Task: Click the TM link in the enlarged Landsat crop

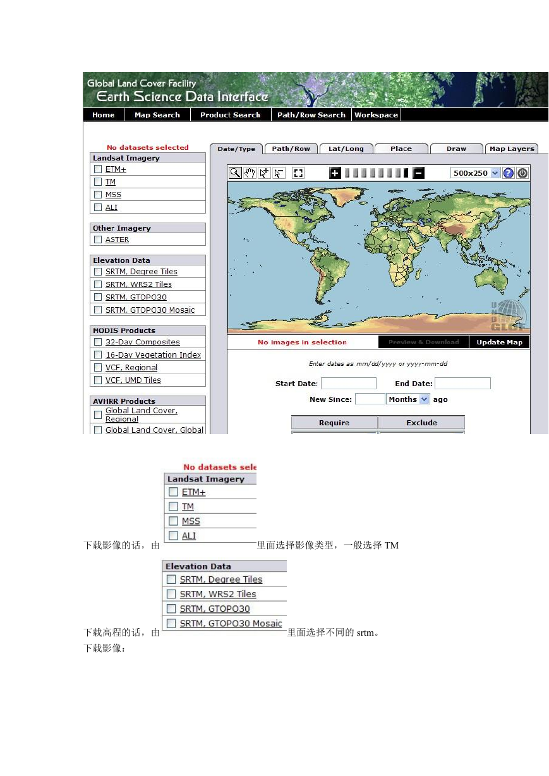Action: click(188, 507)
